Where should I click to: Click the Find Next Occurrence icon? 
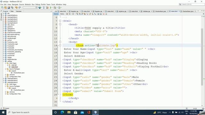point(82,14)
